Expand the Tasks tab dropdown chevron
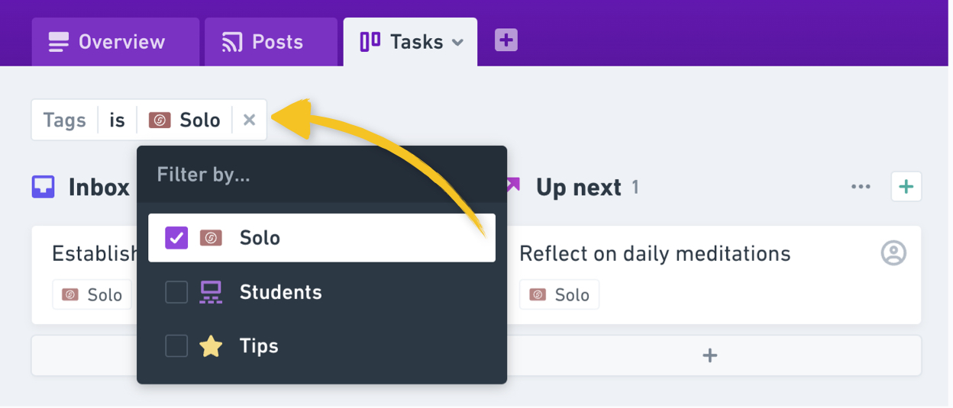The width and height of the screenshot is (953, 408). (x=457, y=43)
